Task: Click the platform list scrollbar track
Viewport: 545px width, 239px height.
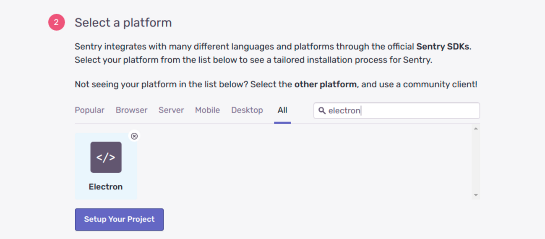Action: coord(475,162)
